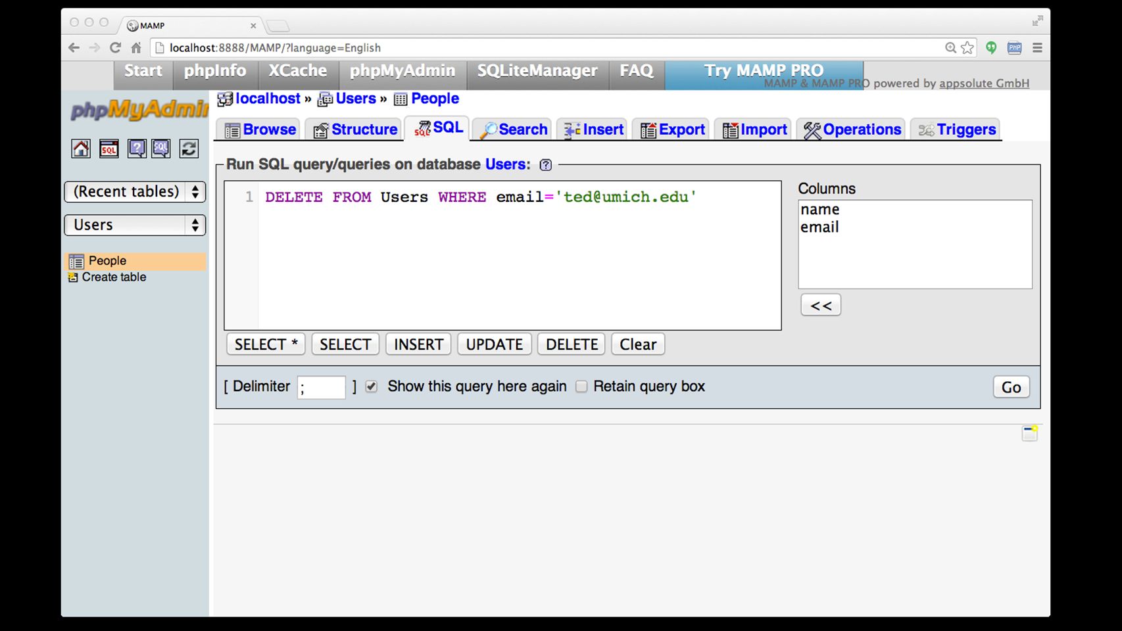Open the Recent tables dropdown
This screenshot has height=631, width=1122.
click(x=135, y=192)
